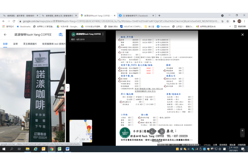This screenshot has width=248, height=165.
Task: Open Task View on the taskbar
Action: point(19,149)
